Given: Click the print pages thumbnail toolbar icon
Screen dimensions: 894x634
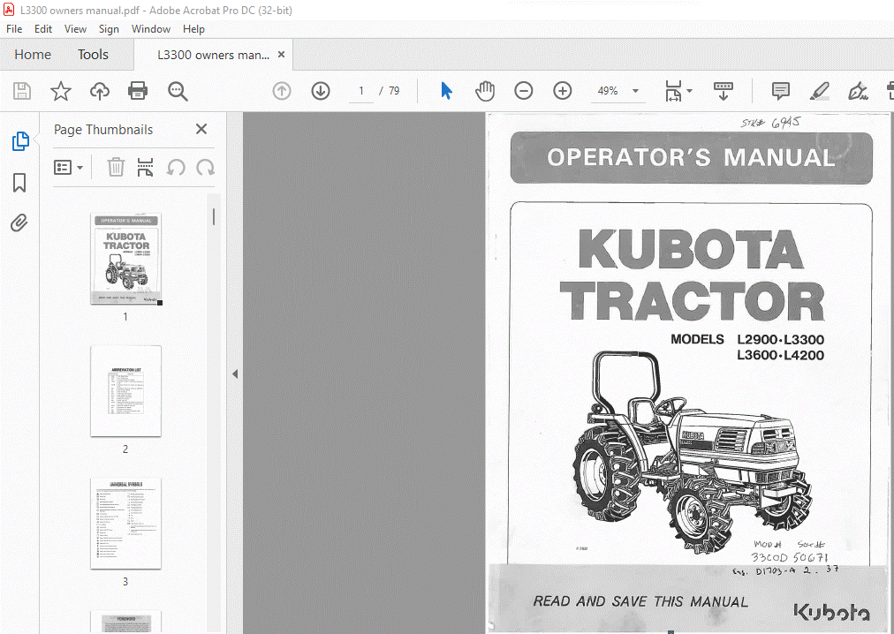Looking at the screenshot, I should pyautogui.click(x=146, y=167).
